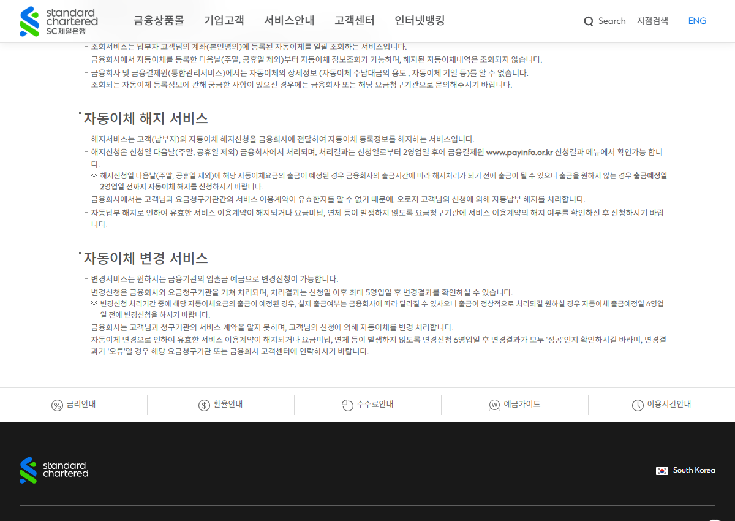Image resolution: width=735 pixels, height=521 pixels.
Task: Click the 자동이체 변경 서비스 heading
Action: point(146,257)
